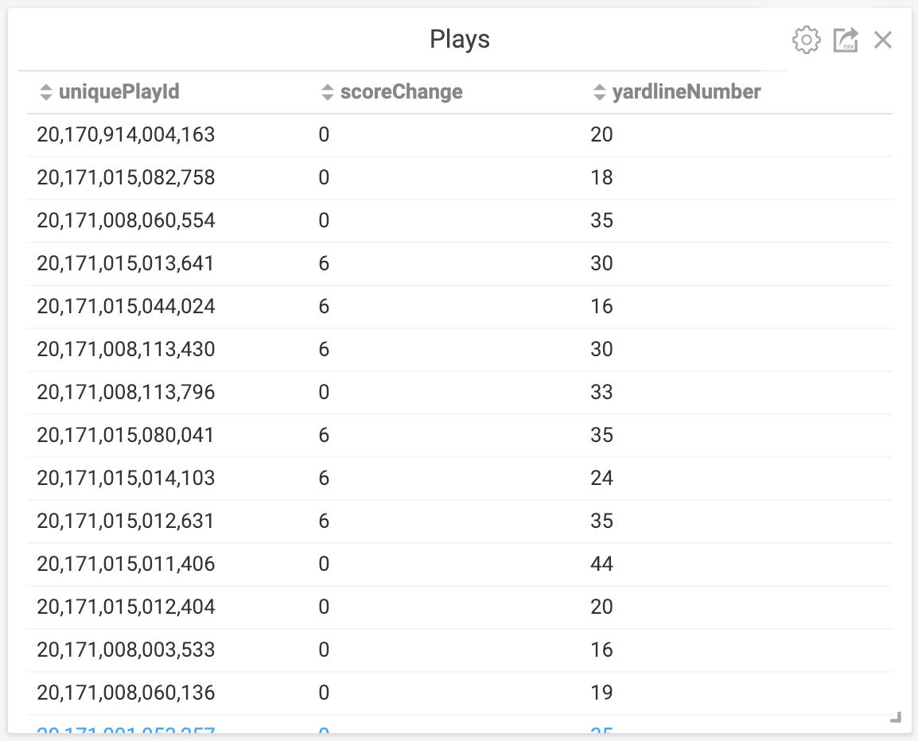
Task: Select play ID 20,170,914,004,163
Action: tap(126, 134)
